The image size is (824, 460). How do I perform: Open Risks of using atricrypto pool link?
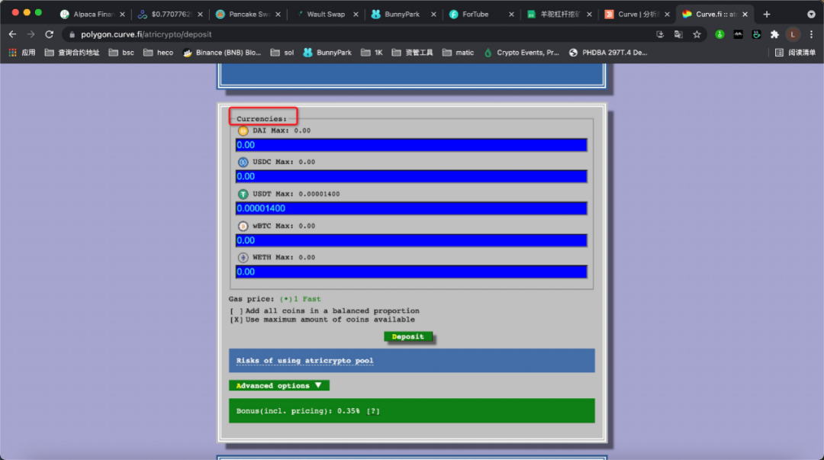[x=304, y=361]
